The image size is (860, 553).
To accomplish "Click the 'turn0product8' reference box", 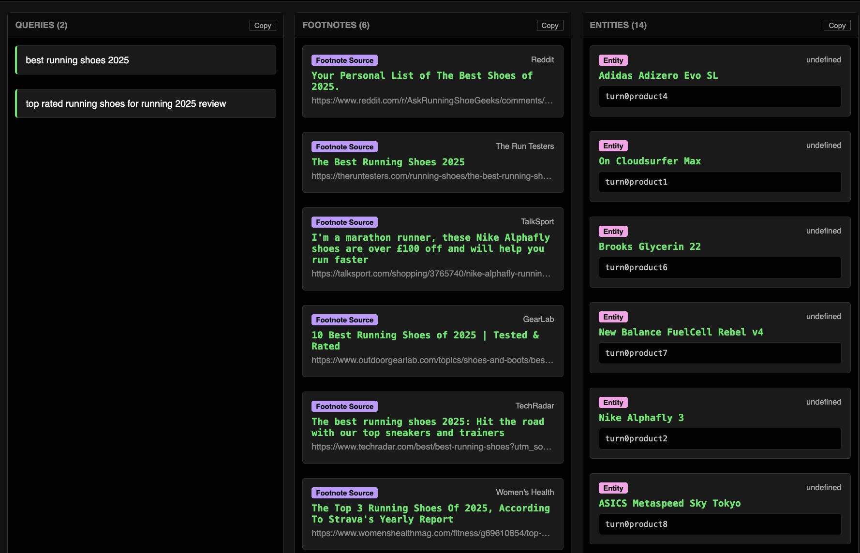I will click(x=720, y=524).
